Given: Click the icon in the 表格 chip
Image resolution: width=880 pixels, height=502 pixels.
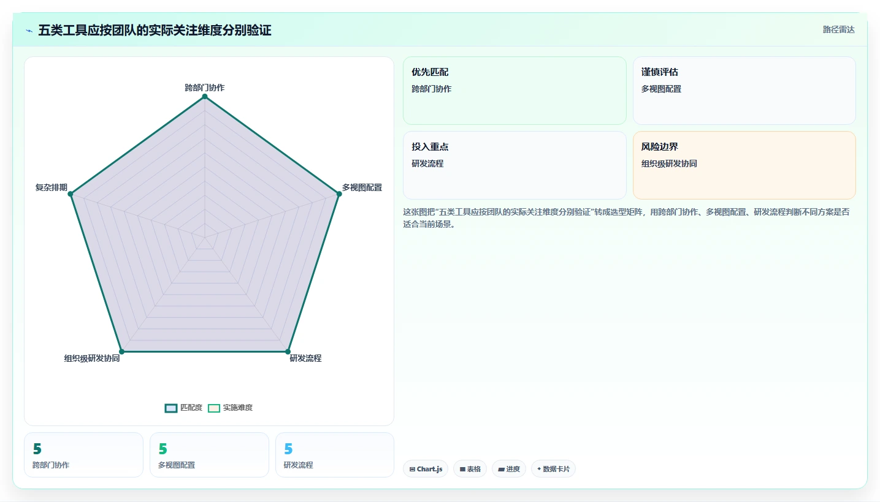Looking at the screenshot, I should click(462, 470).
